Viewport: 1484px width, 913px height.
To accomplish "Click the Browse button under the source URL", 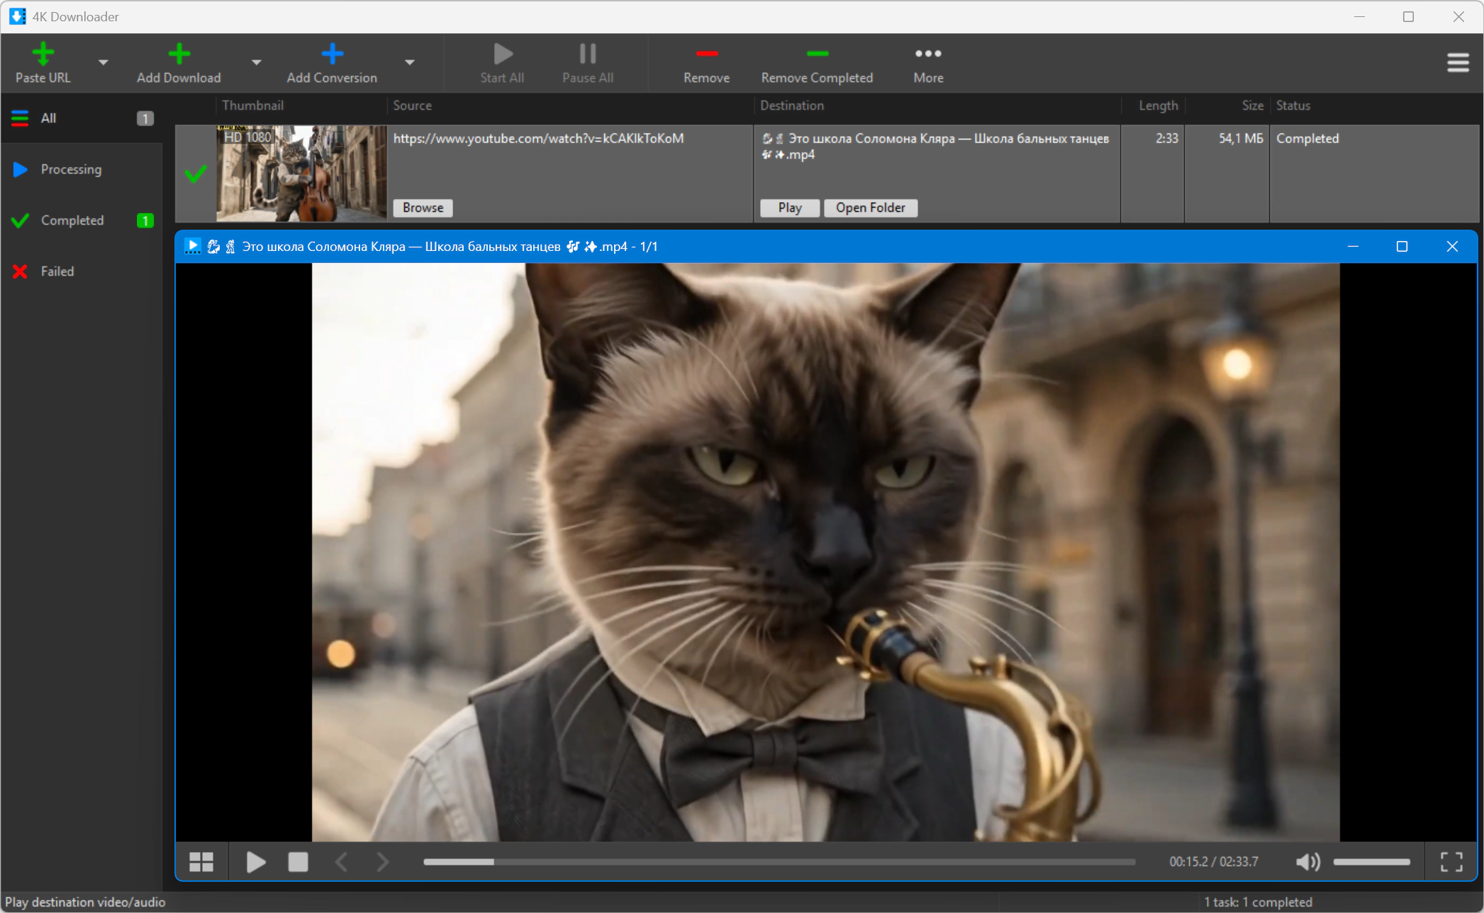I will (423, 208).
